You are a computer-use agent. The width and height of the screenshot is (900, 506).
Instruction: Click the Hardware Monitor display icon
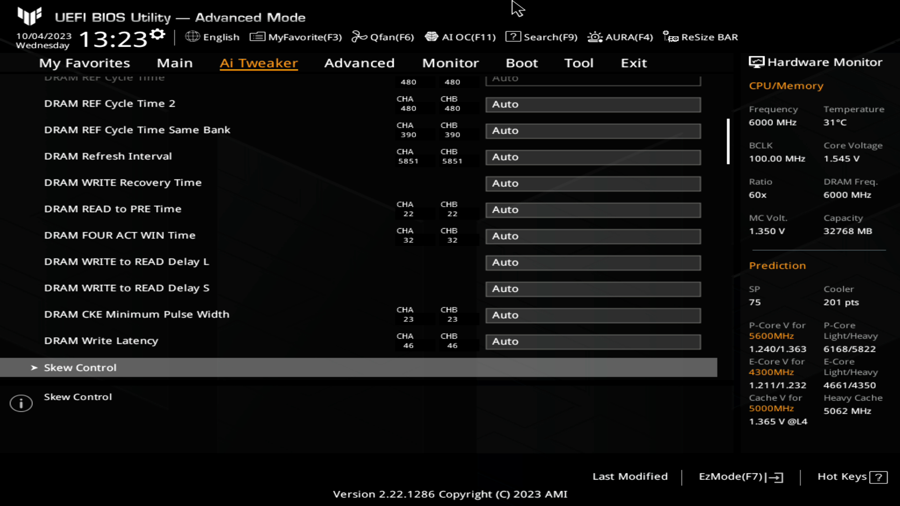coord(756,62)
